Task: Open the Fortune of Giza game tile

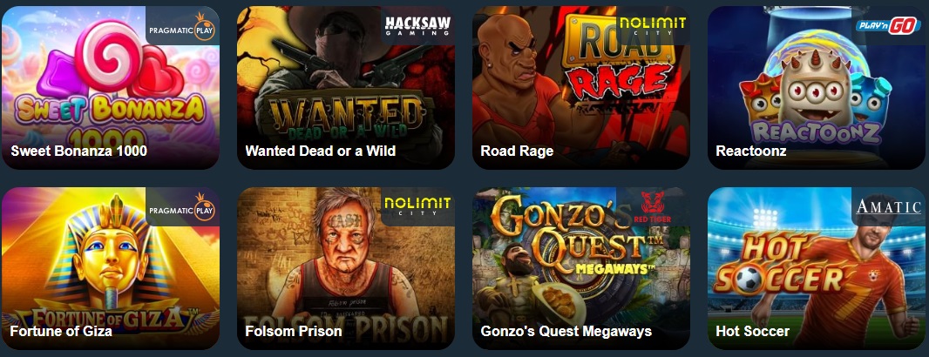Action: click(x=111, y=268)
